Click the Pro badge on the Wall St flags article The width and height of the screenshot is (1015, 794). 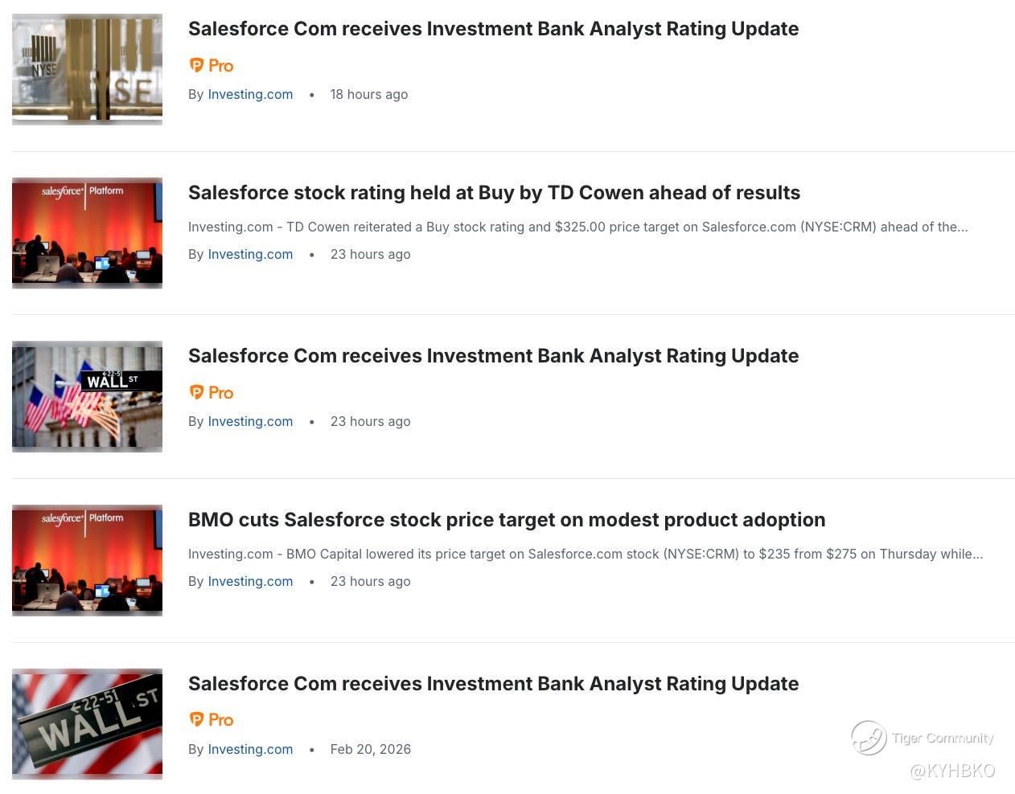click(x=211, y=393)
